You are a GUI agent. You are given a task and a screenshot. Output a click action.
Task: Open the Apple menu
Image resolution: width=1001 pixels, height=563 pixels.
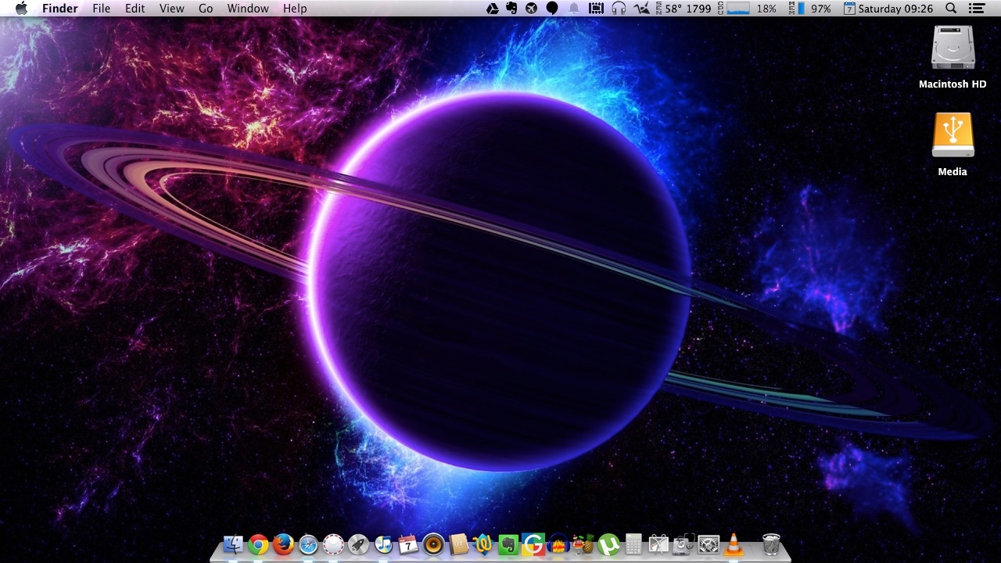click(x=21, y=9)
